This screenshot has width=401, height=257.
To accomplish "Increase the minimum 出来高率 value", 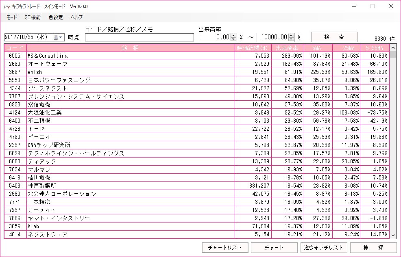I will [x=233, y=35].
